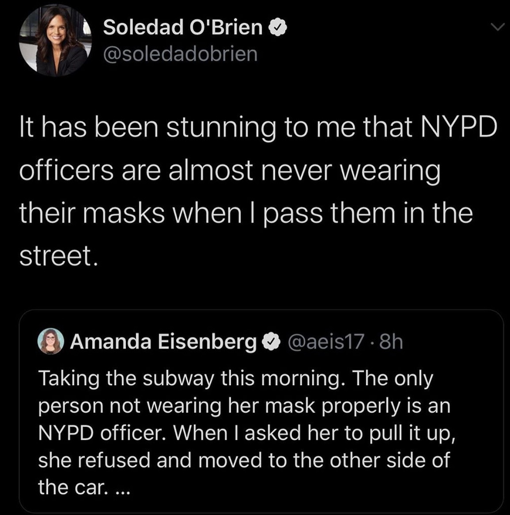Open the tweet options chevron menu
The image size is (510, 515).
(x=497, y=28)
